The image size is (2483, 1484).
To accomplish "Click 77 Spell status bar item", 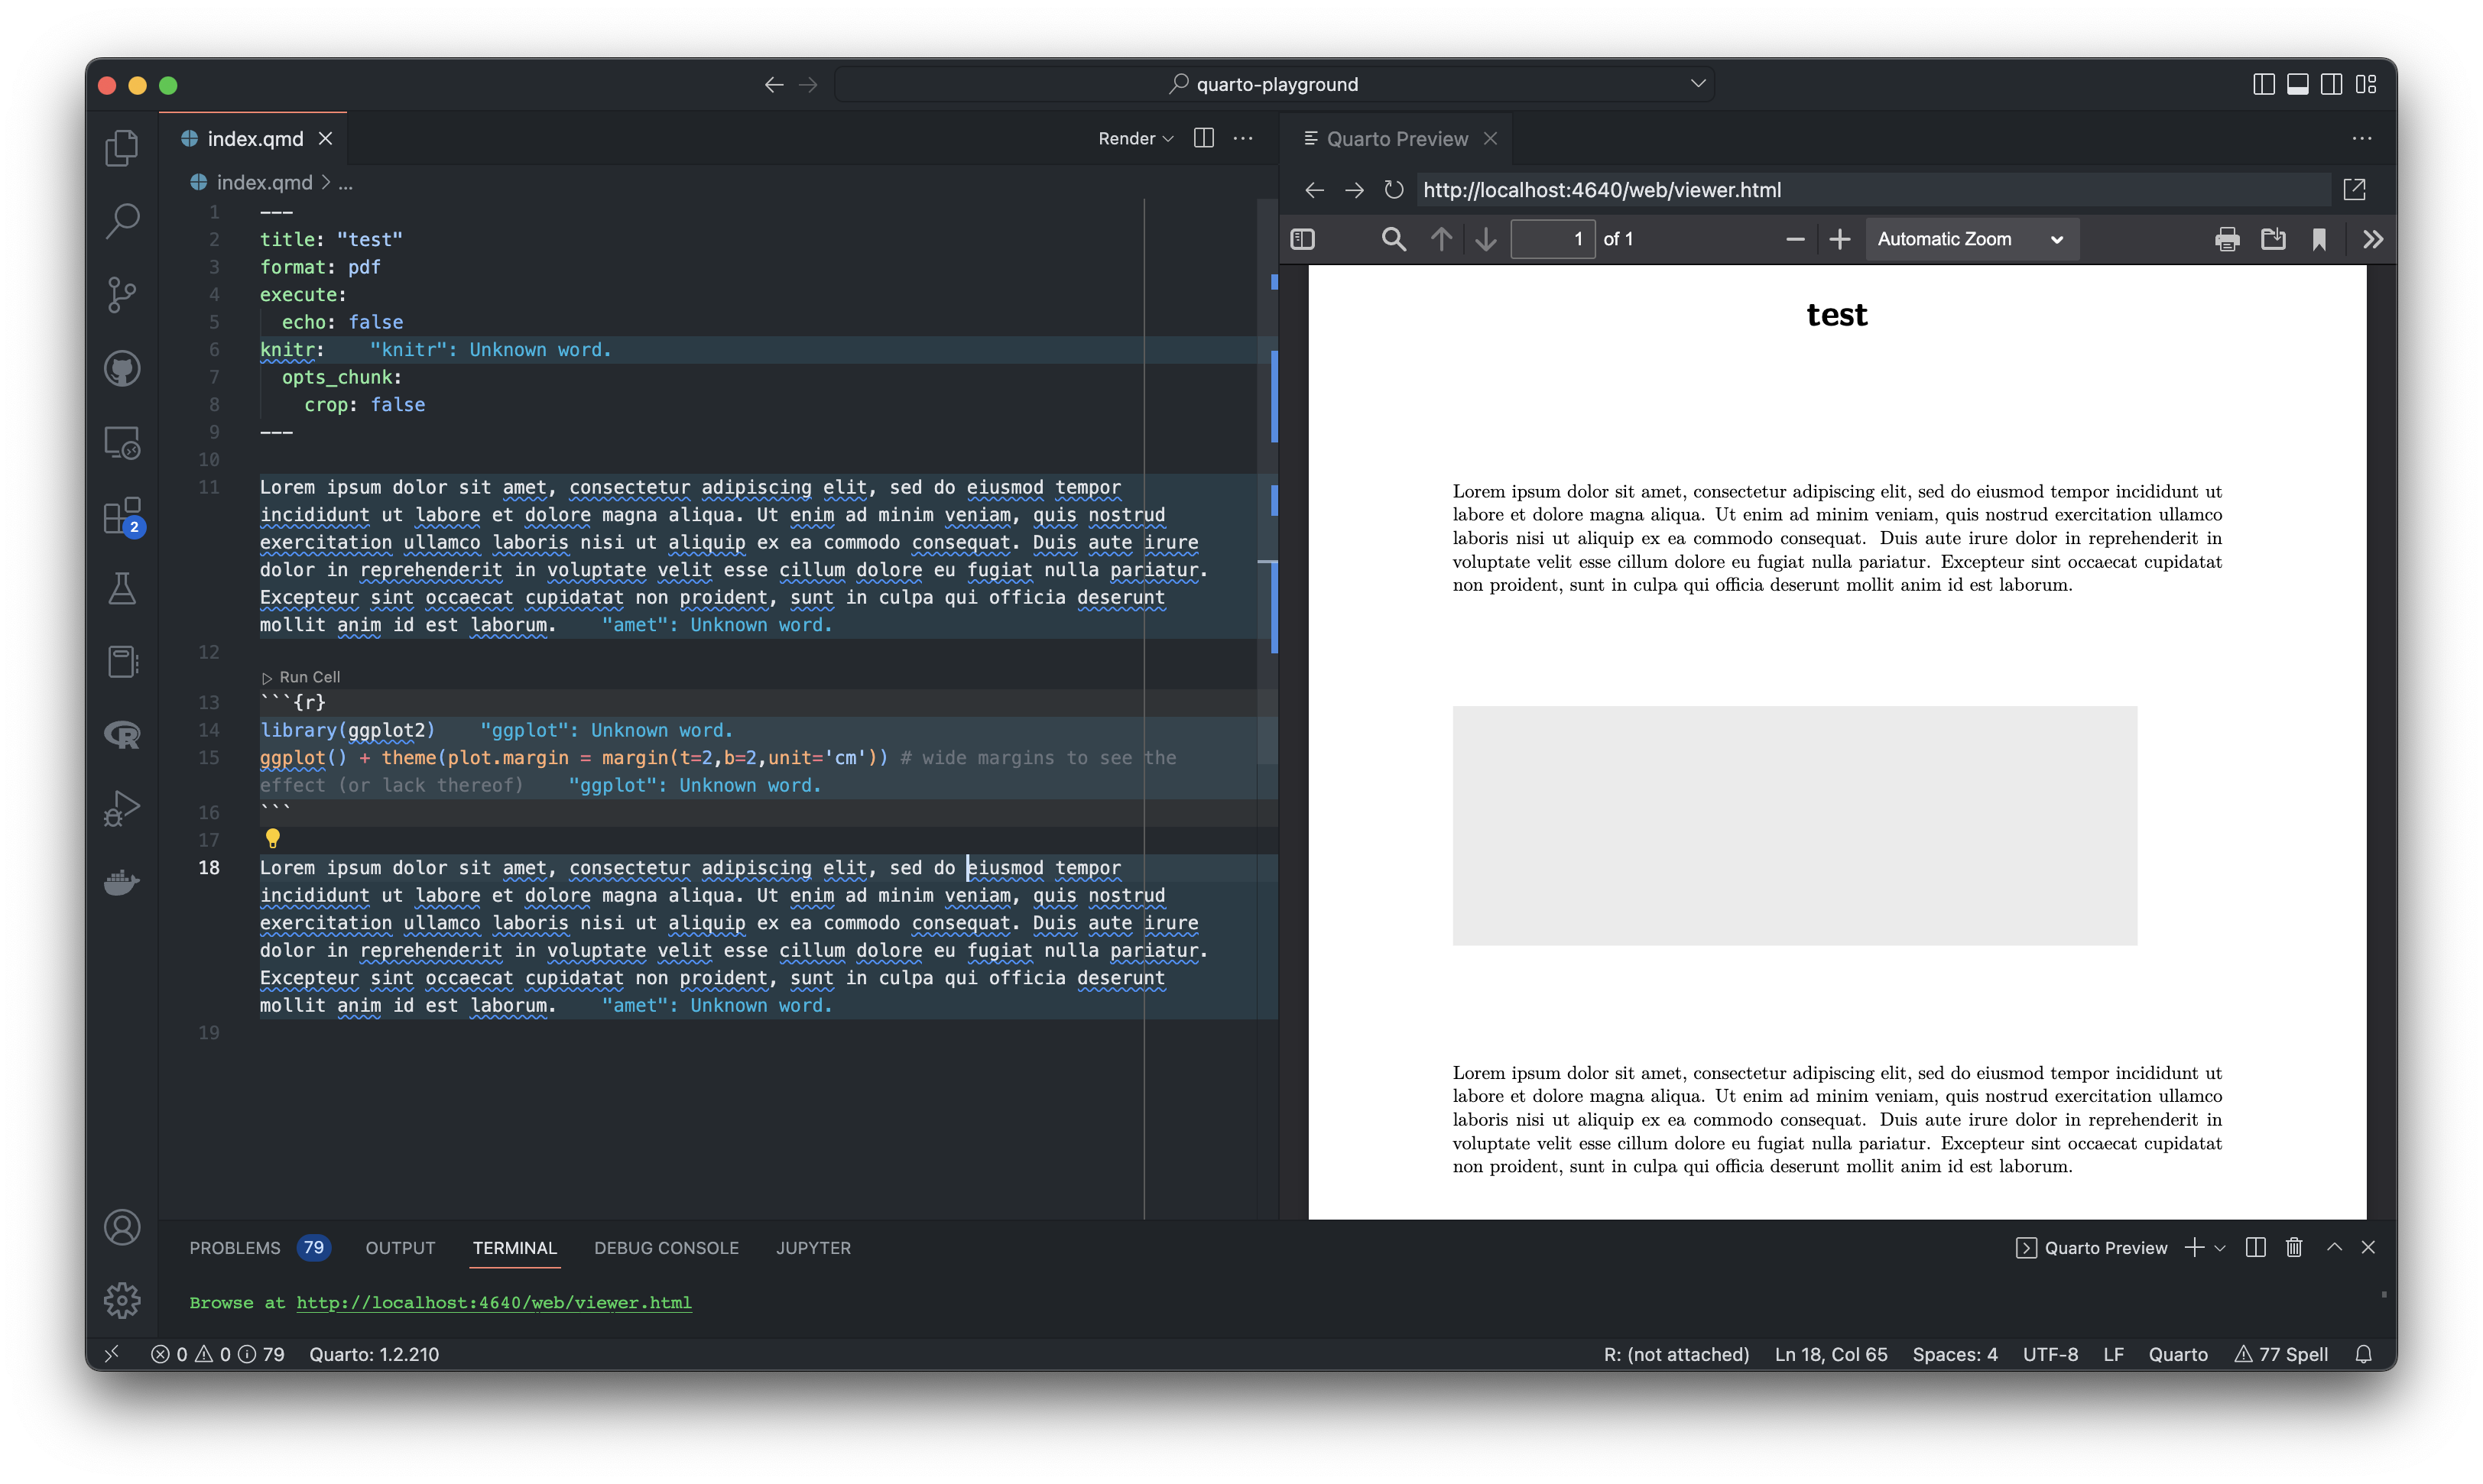I will tap(2282, 1354).
